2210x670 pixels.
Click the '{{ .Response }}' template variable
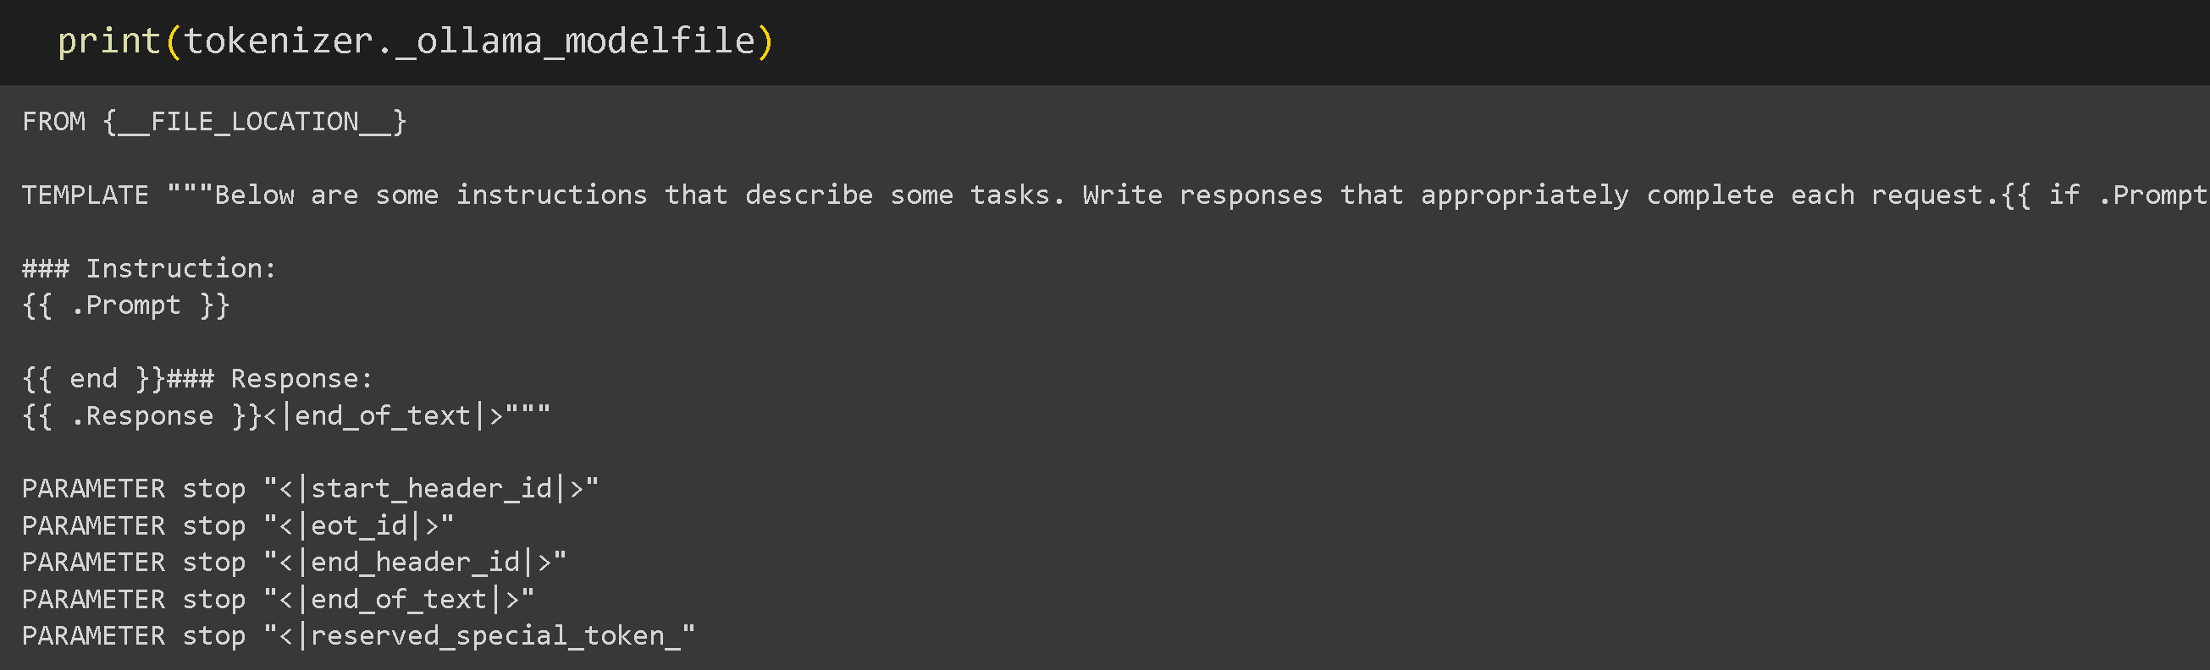tap(141, 416)
